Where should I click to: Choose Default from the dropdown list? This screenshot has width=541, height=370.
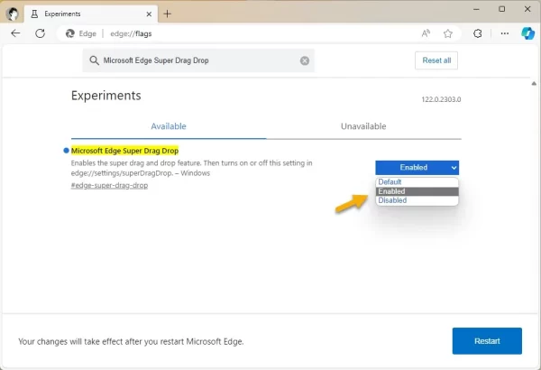(417, 182)
